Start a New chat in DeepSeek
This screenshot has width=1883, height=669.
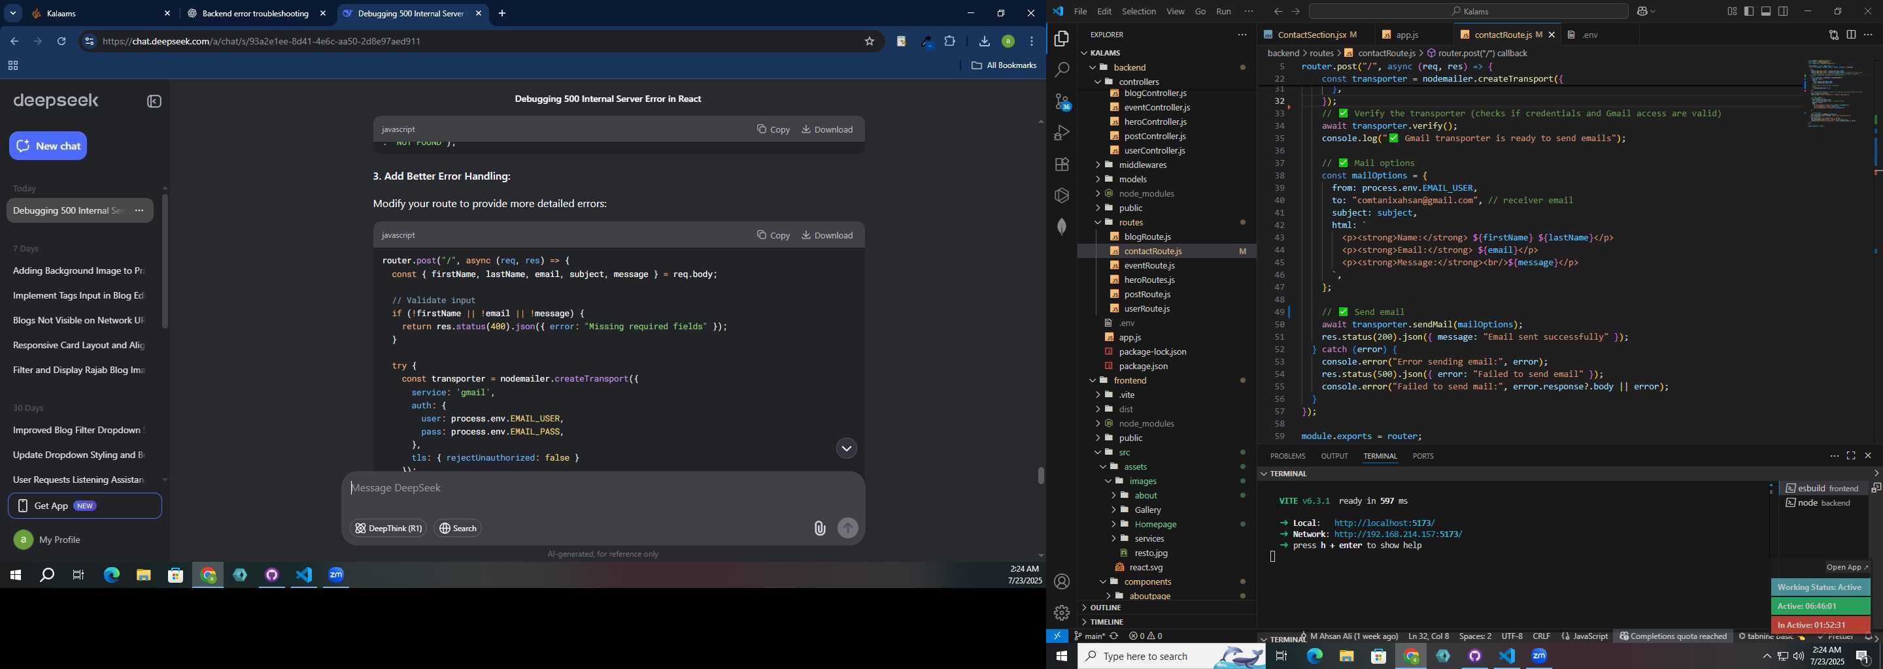coord(48,146)
